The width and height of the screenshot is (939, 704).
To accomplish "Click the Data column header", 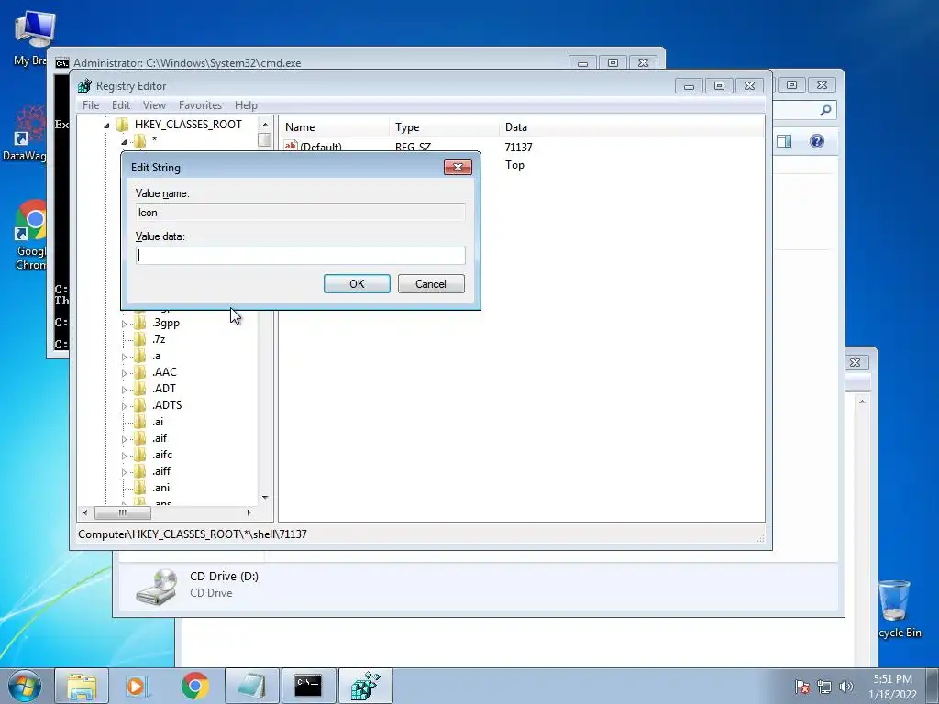I will [x=631, y=126].
